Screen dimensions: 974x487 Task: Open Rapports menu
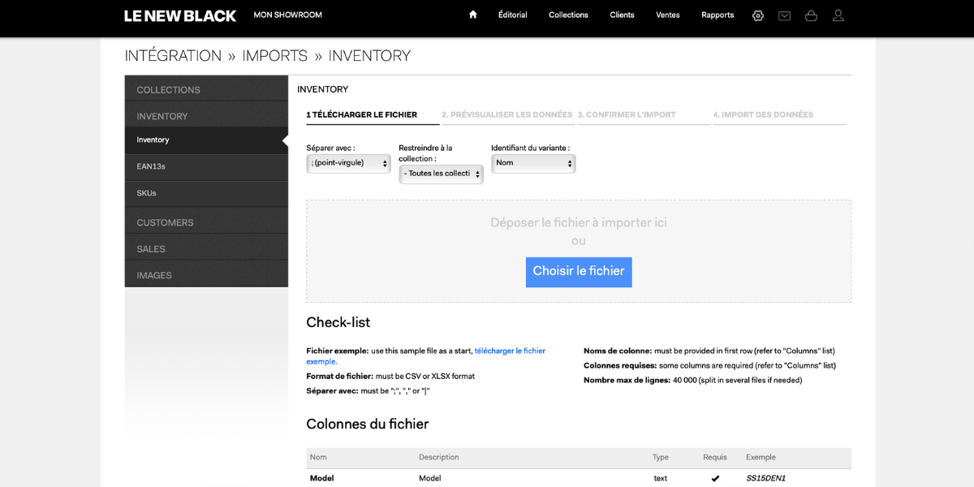(x=718, y=15)
